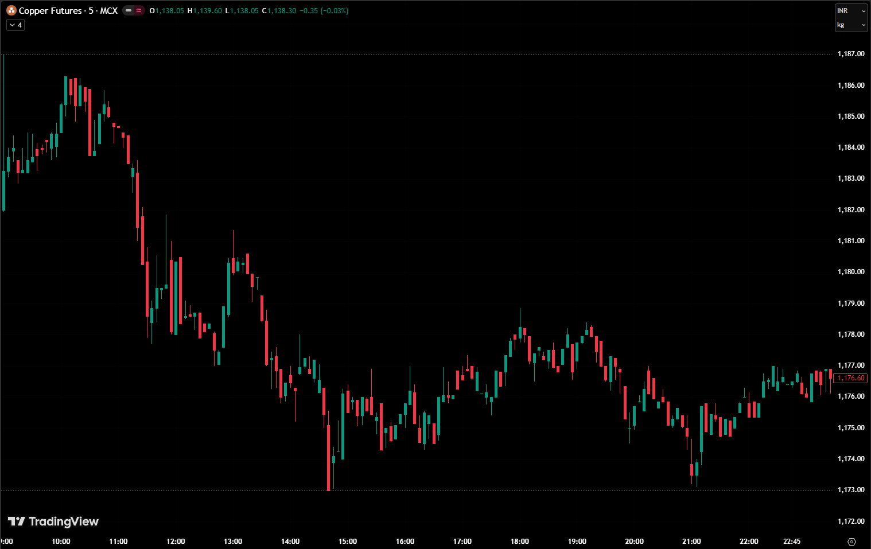Click the Copper Futures symbol logo icon
Viewport: 871px width, 549px height.
pos(11,10)
